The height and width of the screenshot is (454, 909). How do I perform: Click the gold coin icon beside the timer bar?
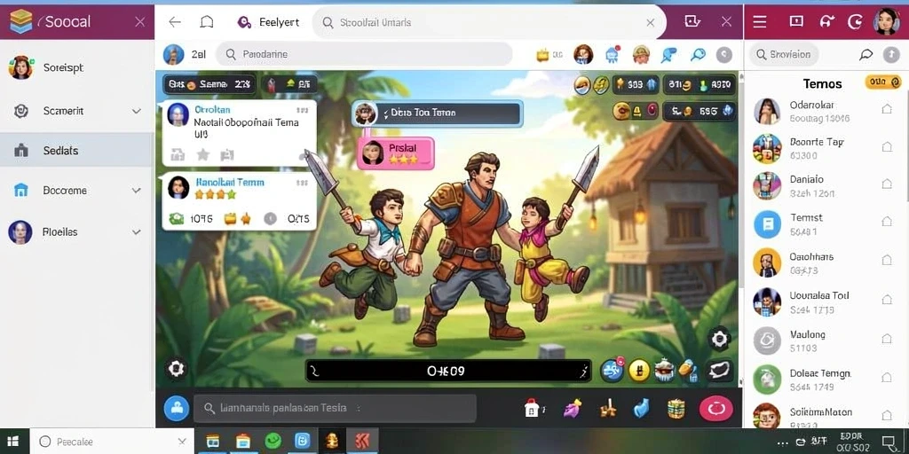639,370
